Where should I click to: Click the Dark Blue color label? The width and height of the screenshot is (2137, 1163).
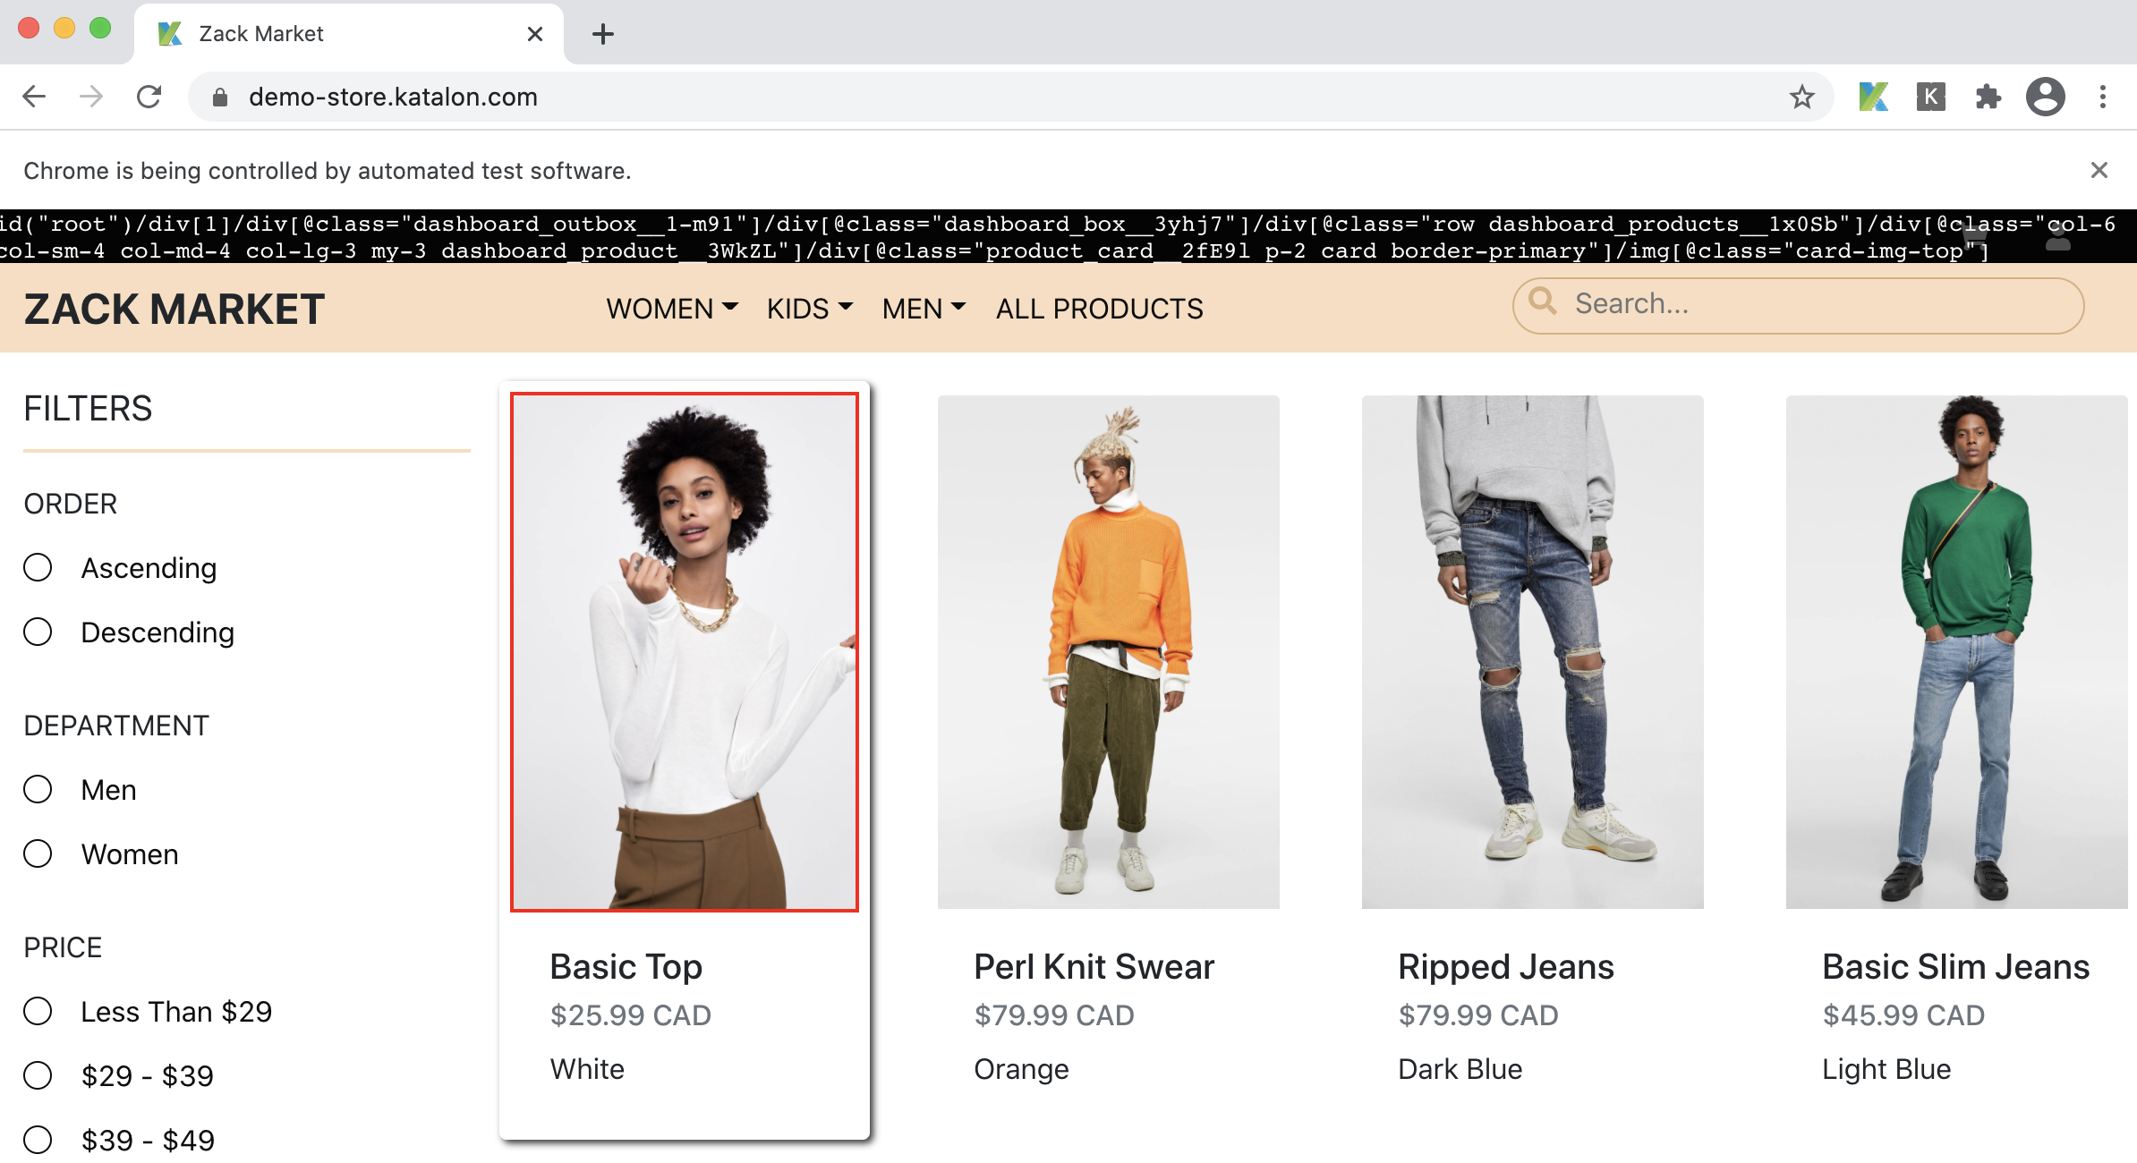click(x=1460, y=1069)
